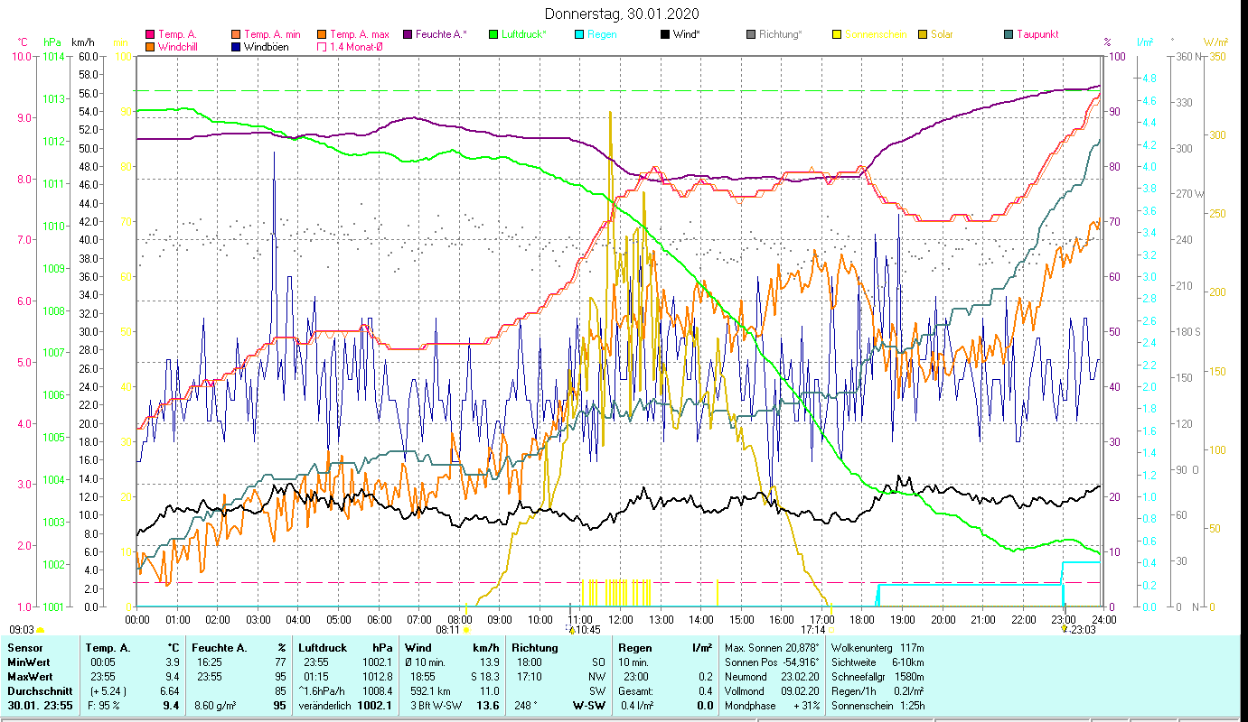Click the '30.01. 23:55' timestamp row label
Screen dimensions: 1248x722
[x=39, y=706]
